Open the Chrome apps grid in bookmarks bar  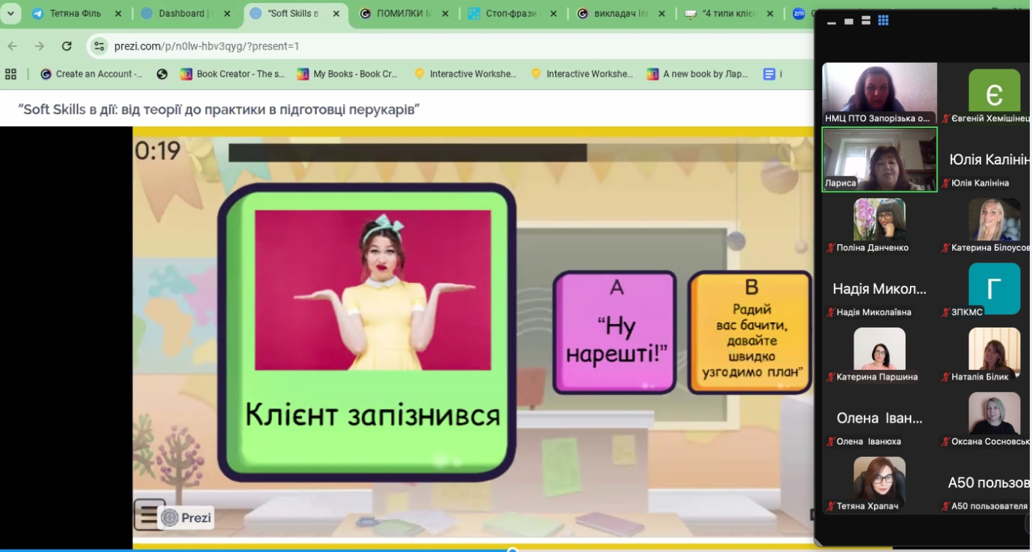pos(11,74)
